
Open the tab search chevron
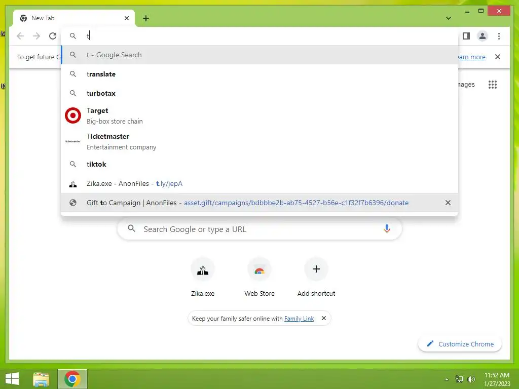449,18
